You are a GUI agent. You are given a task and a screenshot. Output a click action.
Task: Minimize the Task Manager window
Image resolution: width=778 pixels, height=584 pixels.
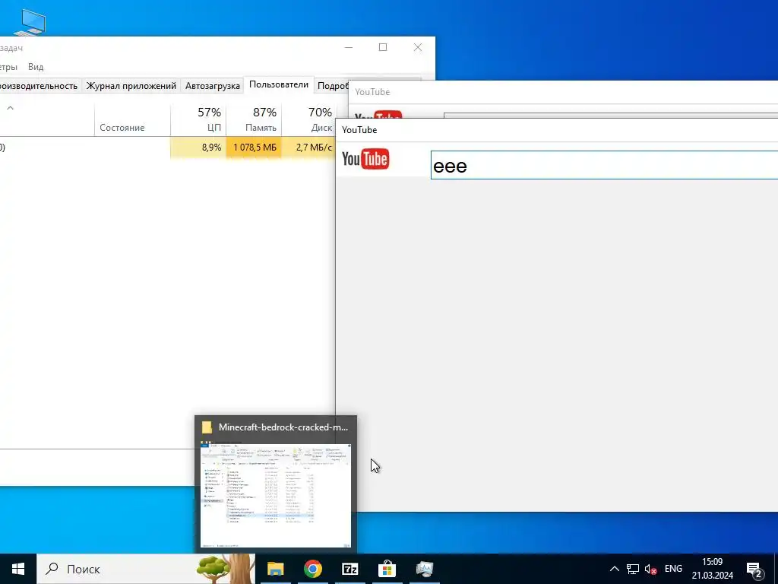click(349, 47)
